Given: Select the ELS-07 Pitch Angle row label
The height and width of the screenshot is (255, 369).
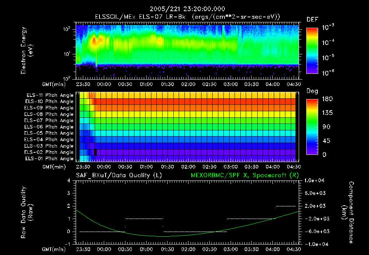Looking at the screenshot, I should tap(49, 120).
